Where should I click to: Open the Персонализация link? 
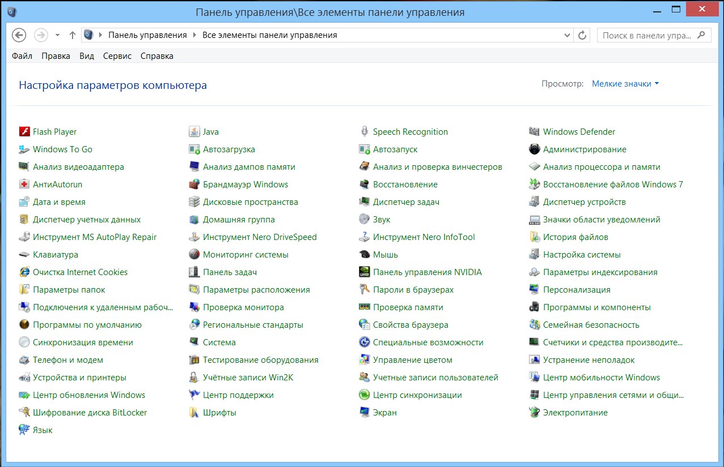pyautogui.click(x=577, y=290)
